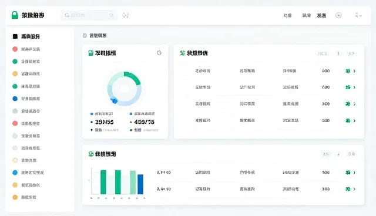Screen dimensions: 376x216
Task: Click the green action icon in the top table's first row
Action: pos(348,71)
